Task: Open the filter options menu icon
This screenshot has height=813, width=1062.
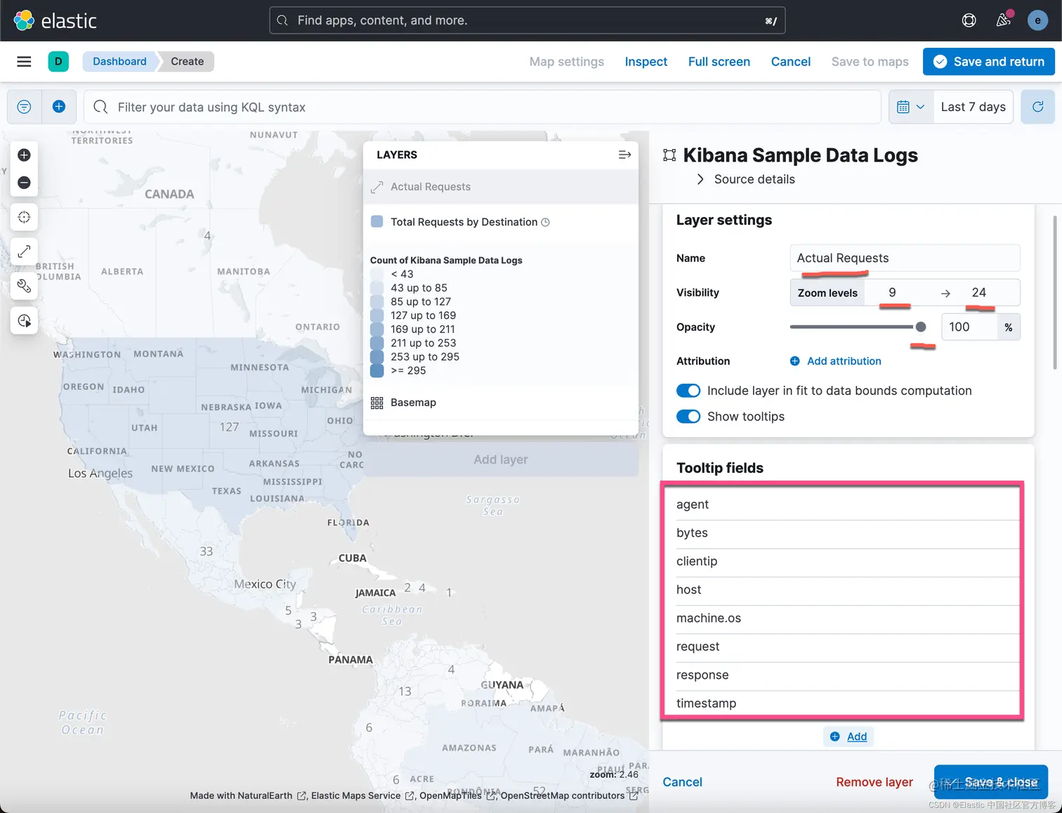Action: point(24,107)
